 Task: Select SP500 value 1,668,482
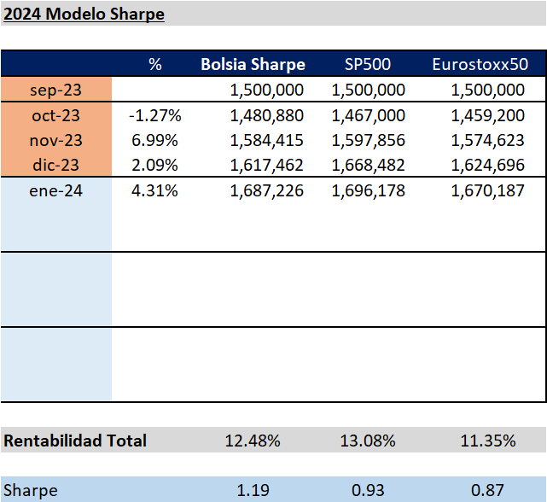tap(369, 165)
